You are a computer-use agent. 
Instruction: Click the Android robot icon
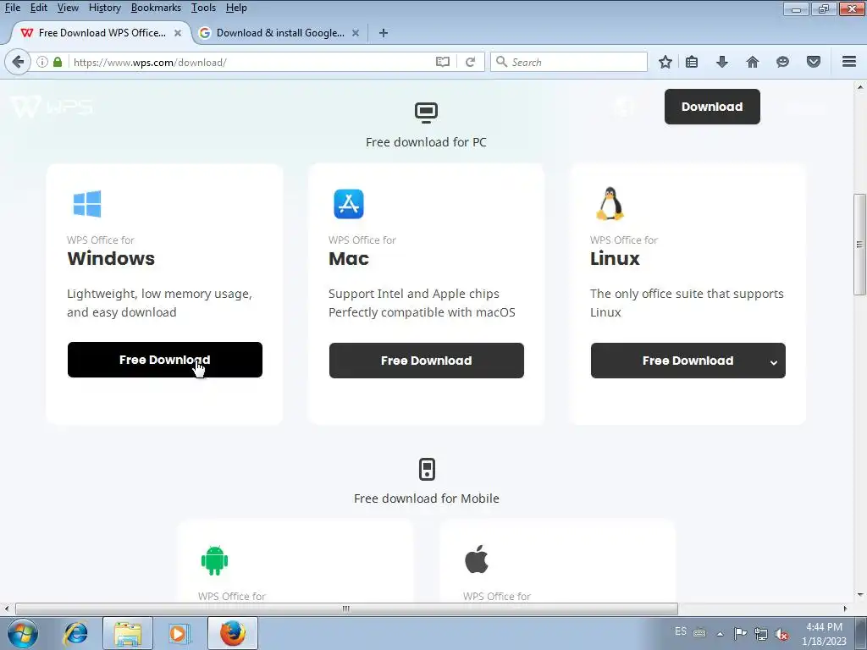coord(214,560)
